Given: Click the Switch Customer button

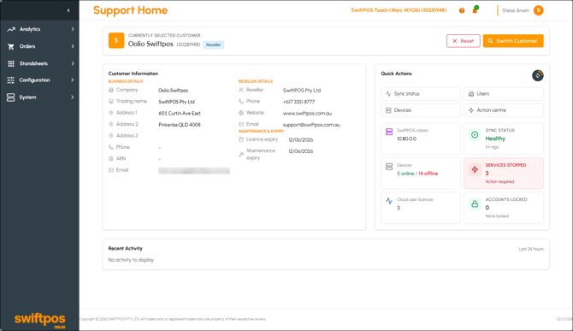Looking at the screenshot, I should [513, 41].
